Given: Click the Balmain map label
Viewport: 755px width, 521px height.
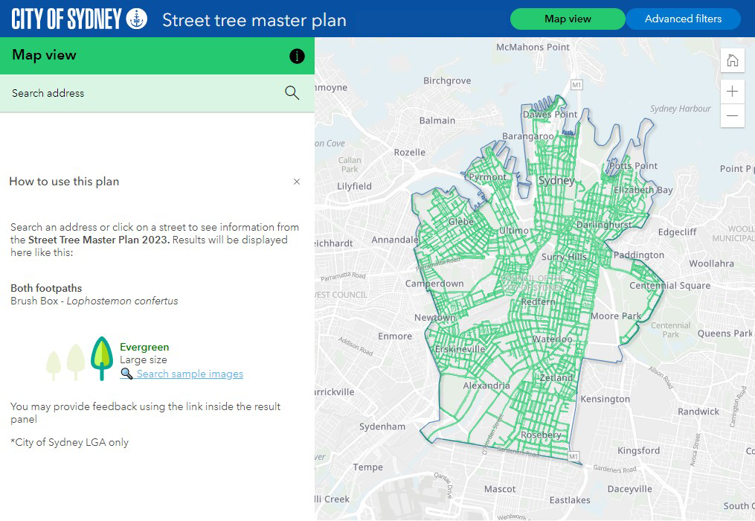Looking at the screenshot, I should (437, 121).
